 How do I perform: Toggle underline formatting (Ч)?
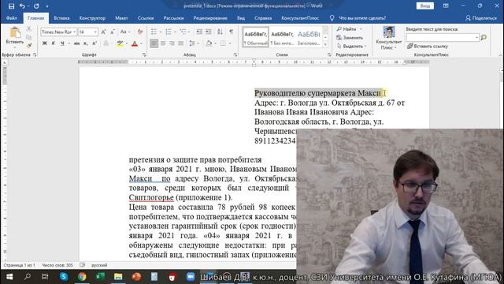click(62, 43)
